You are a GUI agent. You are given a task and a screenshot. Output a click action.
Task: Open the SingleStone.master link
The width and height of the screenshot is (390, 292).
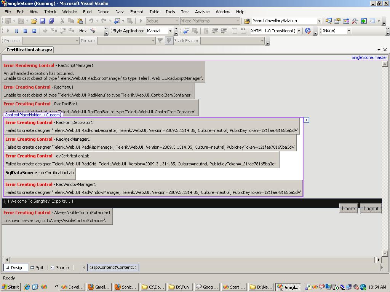coord(369,57)
